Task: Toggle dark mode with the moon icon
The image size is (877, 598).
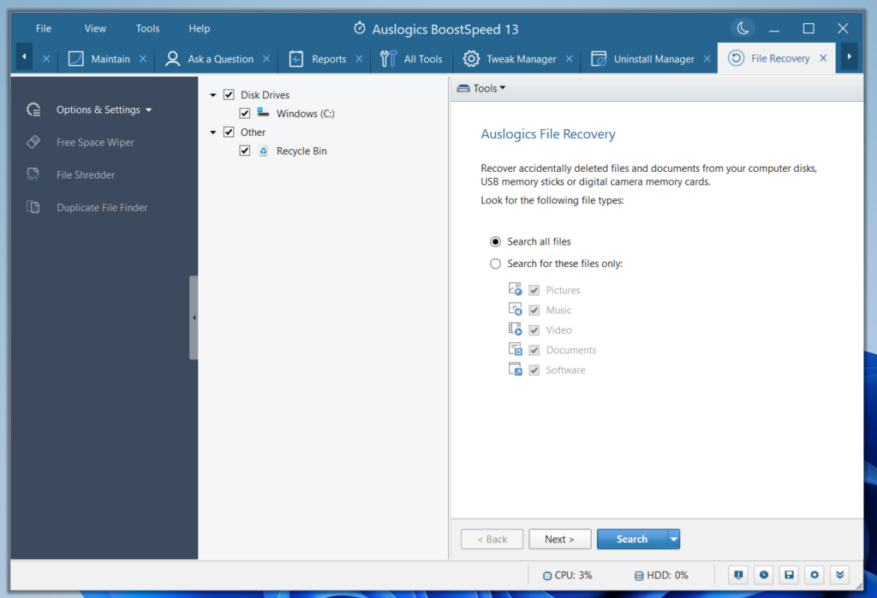Action: pyautogui.click(x=743, y=27)
